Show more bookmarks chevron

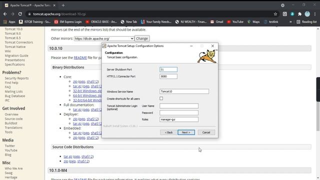tap(290, 22)
